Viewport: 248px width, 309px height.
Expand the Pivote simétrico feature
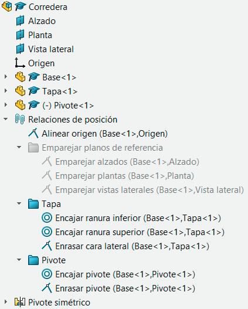click(x=6, y=302)
